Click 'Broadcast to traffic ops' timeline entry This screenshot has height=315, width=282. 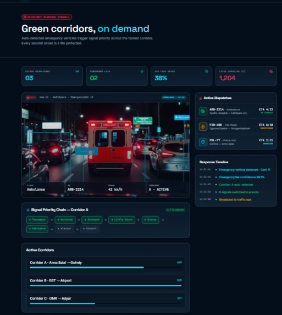235,200
